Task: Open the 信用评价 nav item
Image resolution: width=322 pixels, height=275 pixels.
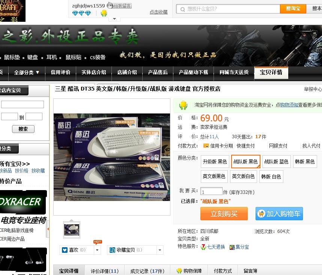Action: pos(60,73)
